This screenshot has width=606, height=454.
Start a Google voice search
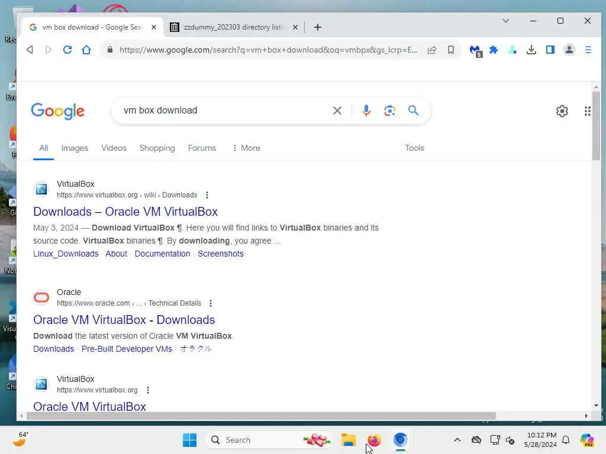pos(366,111)
